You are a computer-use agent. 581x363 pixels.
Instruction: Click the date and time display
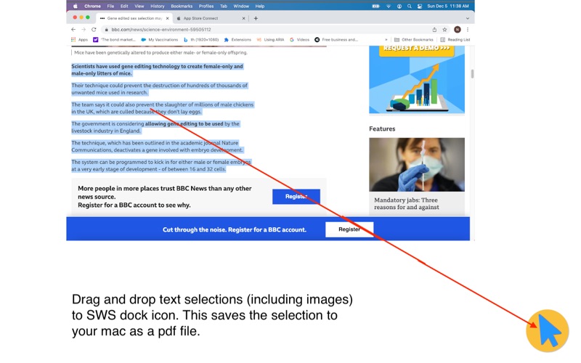coord(448,6)
